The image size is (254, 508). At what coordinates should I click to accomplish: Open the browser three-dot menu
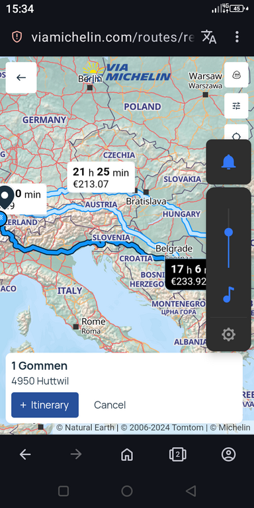(237, 37)
